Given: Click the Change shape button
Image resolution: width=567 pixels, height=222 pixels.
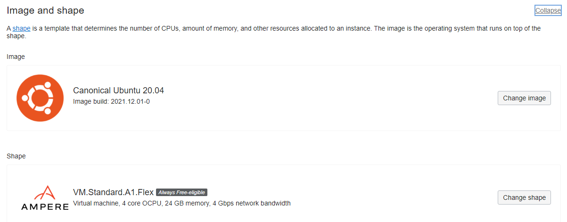Looking at the screenshot, I should tap(524, 197).
